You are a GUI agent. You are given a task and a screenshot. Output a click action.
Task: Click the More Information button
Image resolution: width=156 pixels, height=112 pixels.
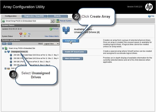(73, 58)
